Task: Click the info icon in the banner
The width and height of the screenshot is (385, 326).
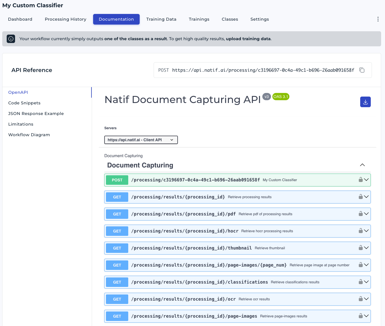Action: [11, 39]
